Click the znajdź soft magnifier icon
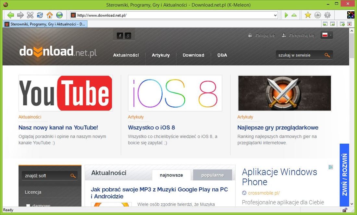357x215 pixels. coord(73,176)
